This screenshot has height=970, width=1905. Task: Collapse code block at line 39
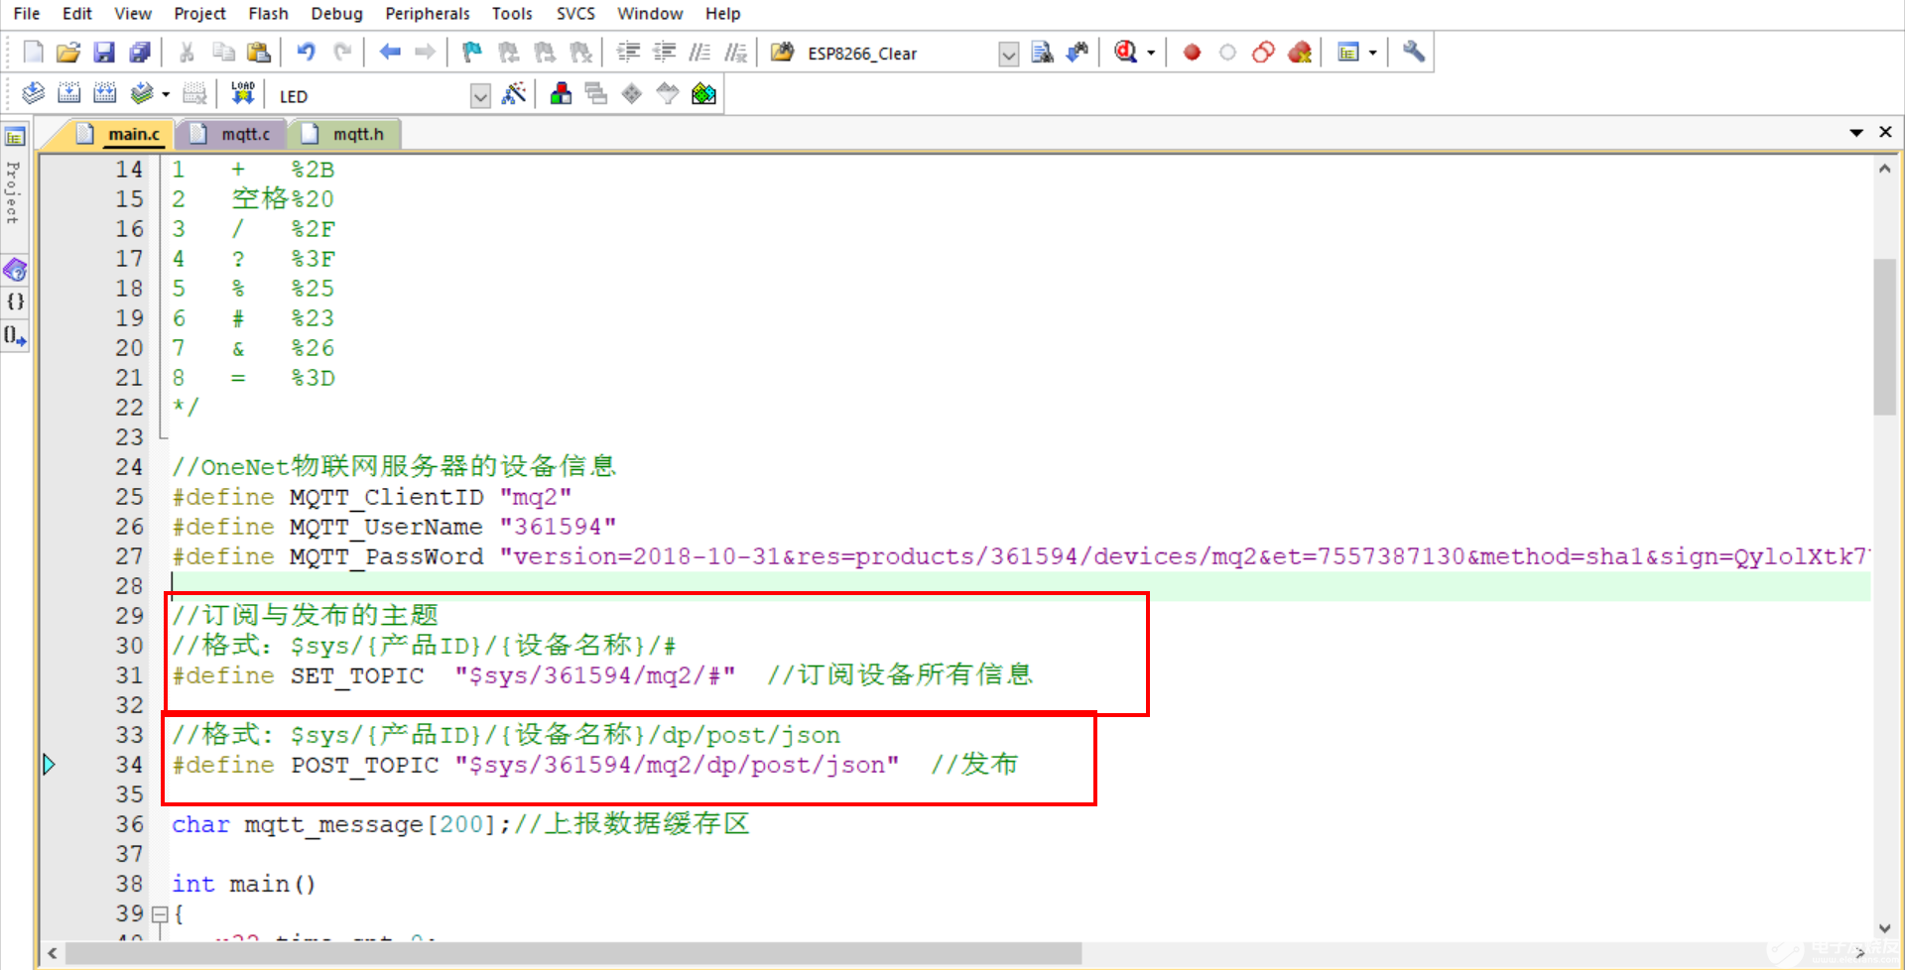pos(160,913)
